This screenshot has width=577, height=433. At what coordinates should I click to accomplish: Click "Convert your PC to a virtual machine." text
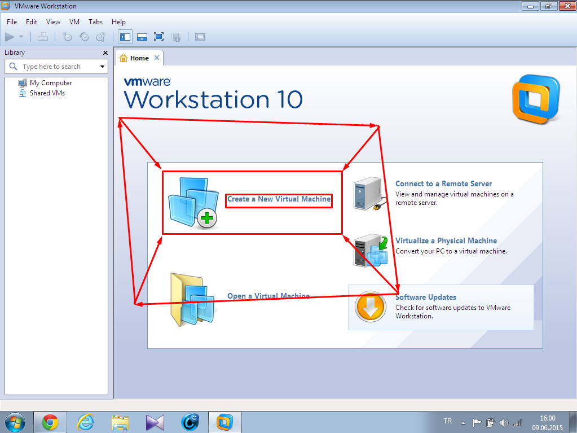click(451, 251)
